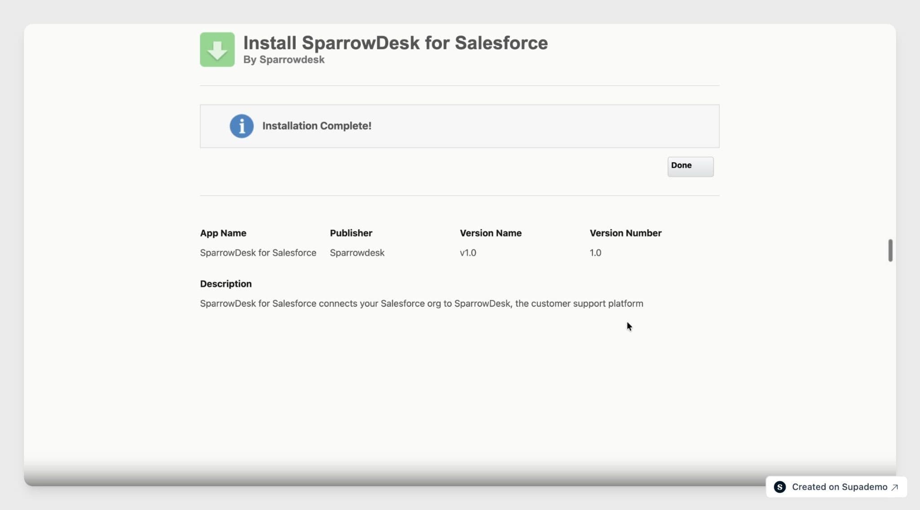The width and height of the screenshot is (920, 510).
Task: Click the Installation Complete! message
Action: pos(317,126)
